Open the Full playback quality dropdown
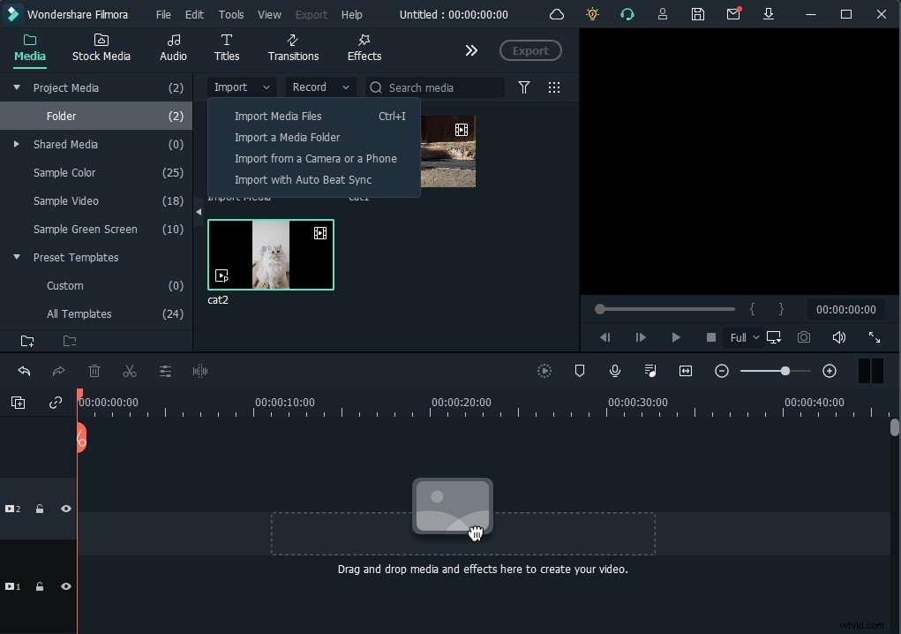The image size is (901, 634). click(x=744, y=337)
